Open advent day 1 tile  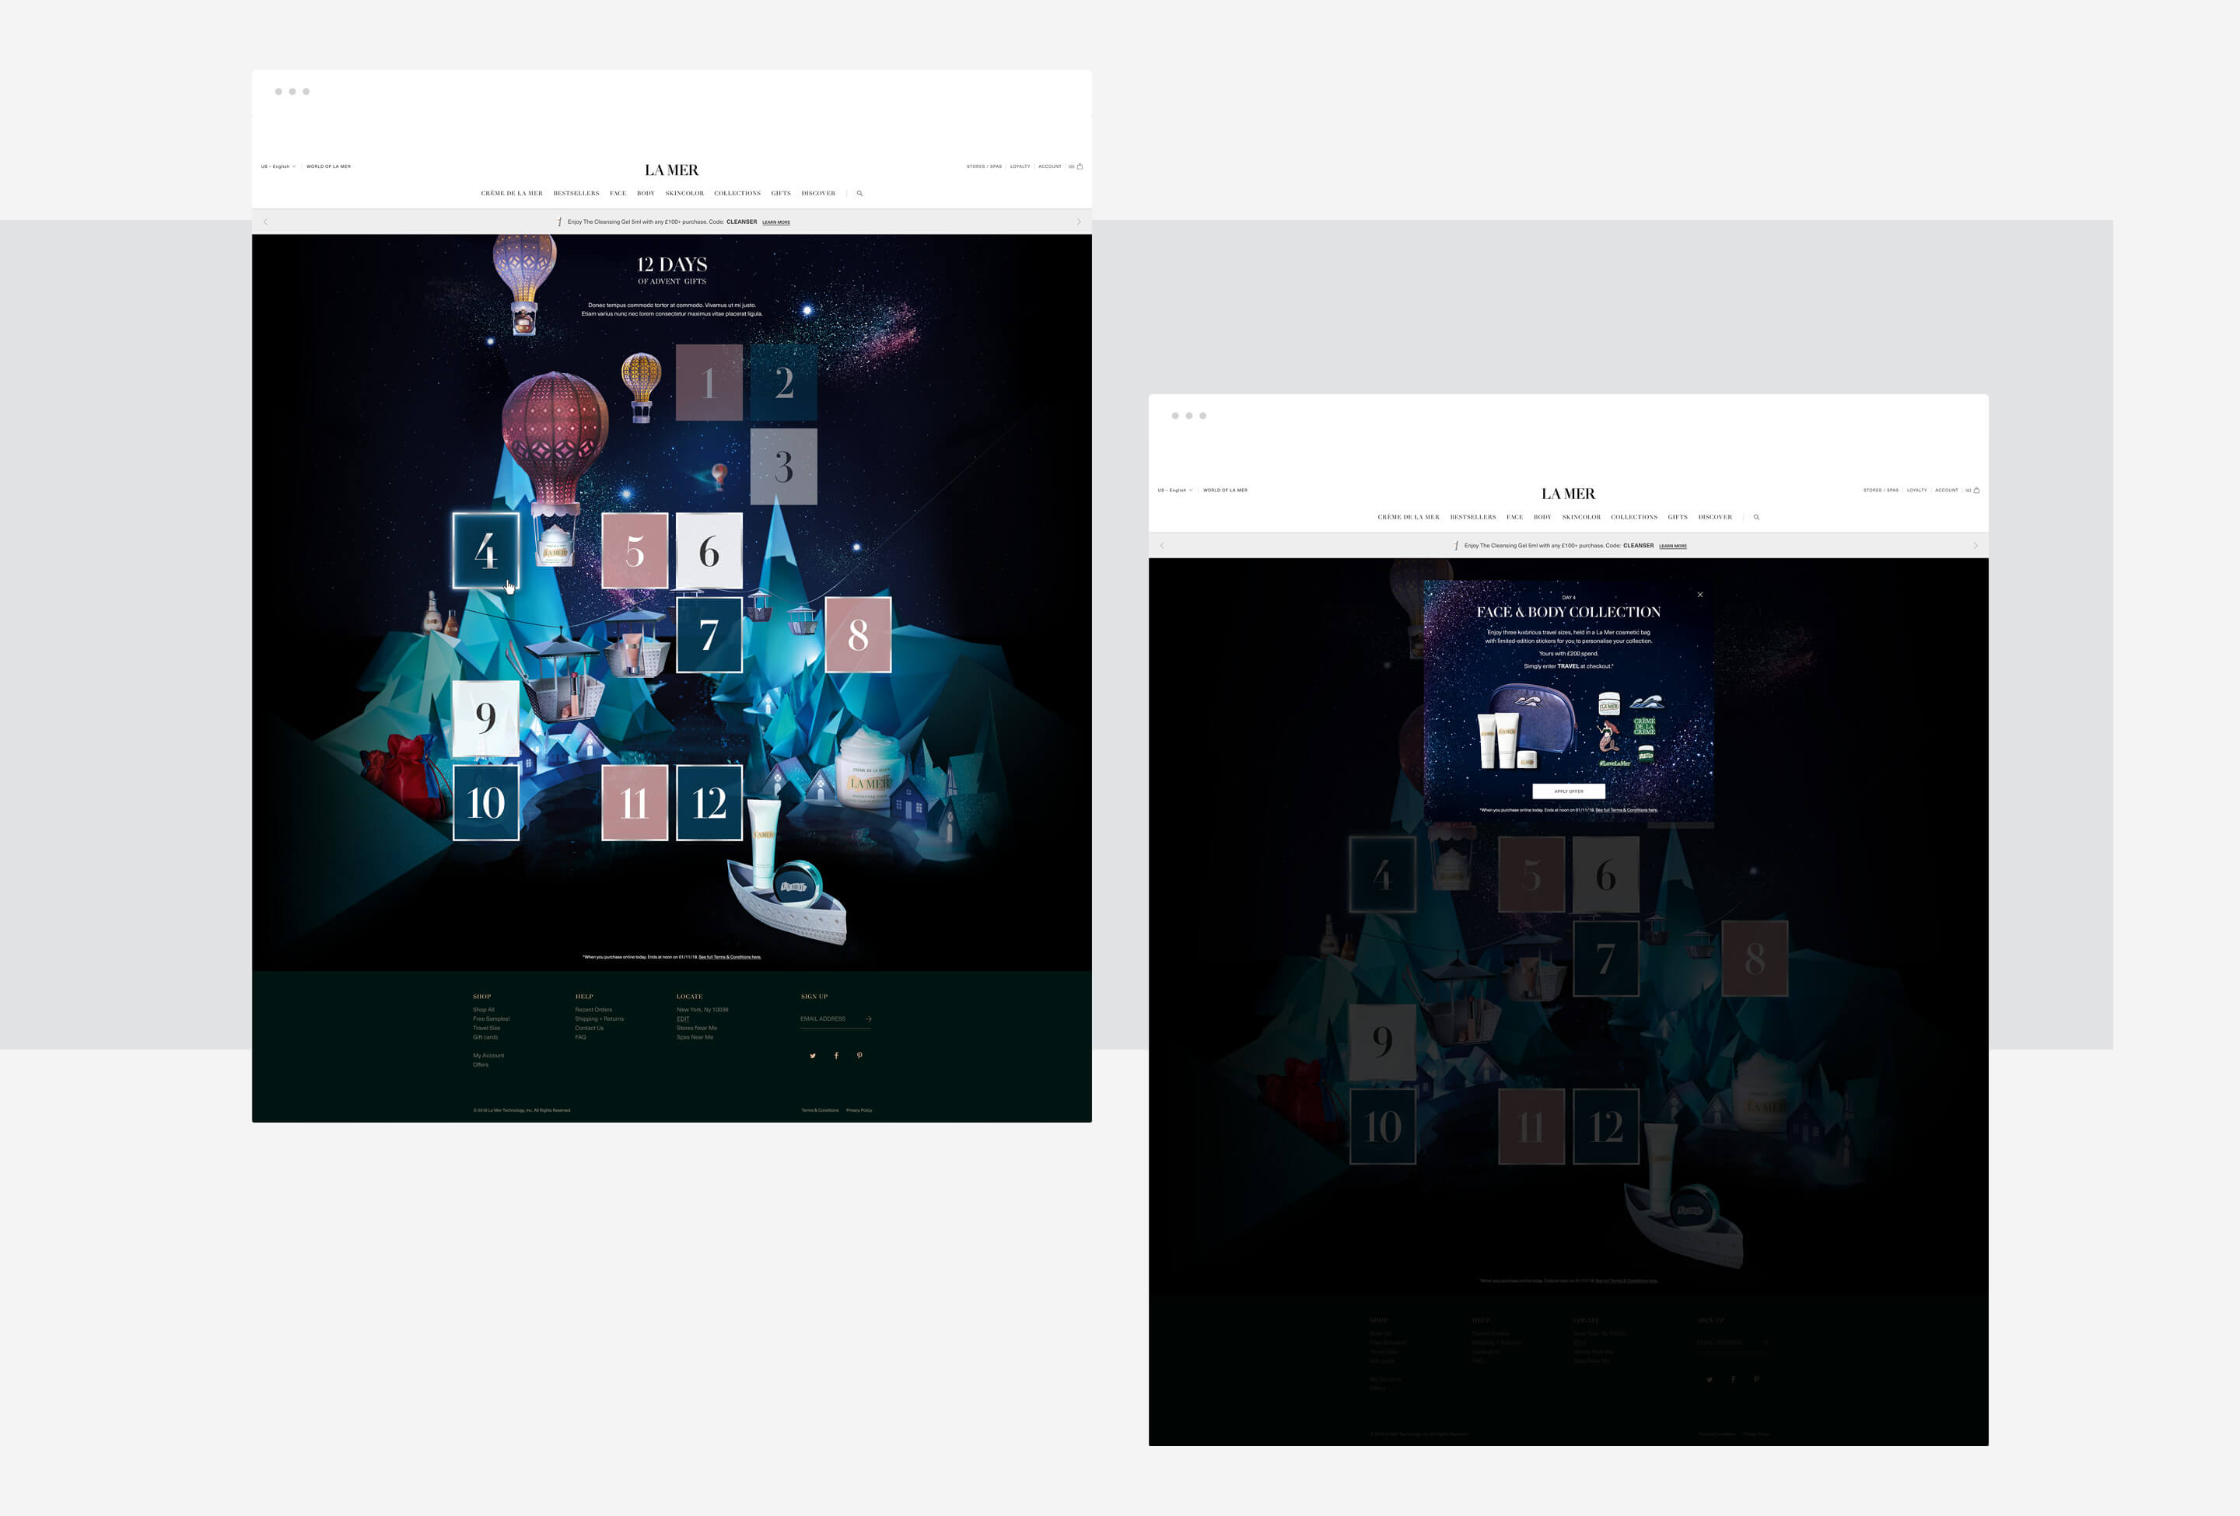tap(709, 382)
